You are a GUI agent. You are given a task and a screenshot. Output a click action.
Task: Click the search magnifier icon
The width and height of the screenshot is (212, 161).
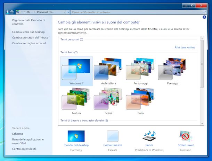204,12
